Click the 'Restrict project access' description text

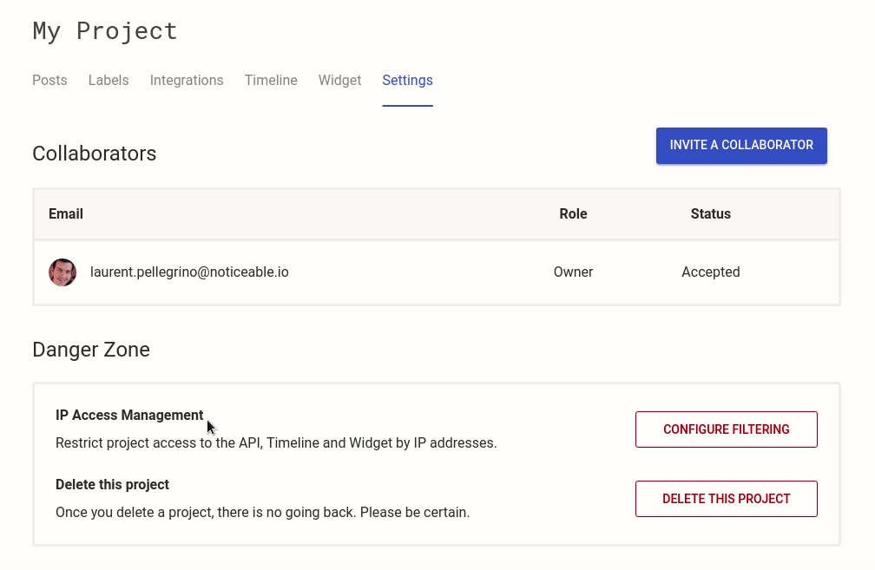(276, 442)
